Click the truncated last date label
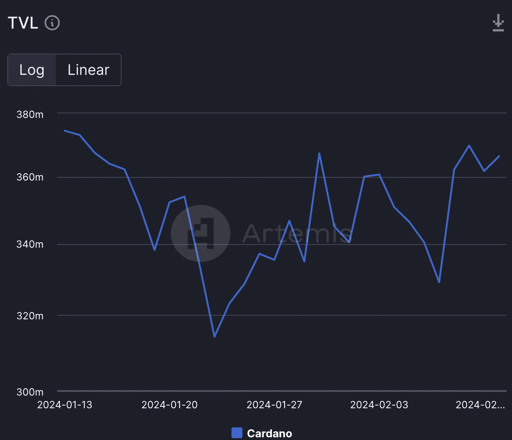The height and width of the screenshot is (440, 512). click(480, 405)
